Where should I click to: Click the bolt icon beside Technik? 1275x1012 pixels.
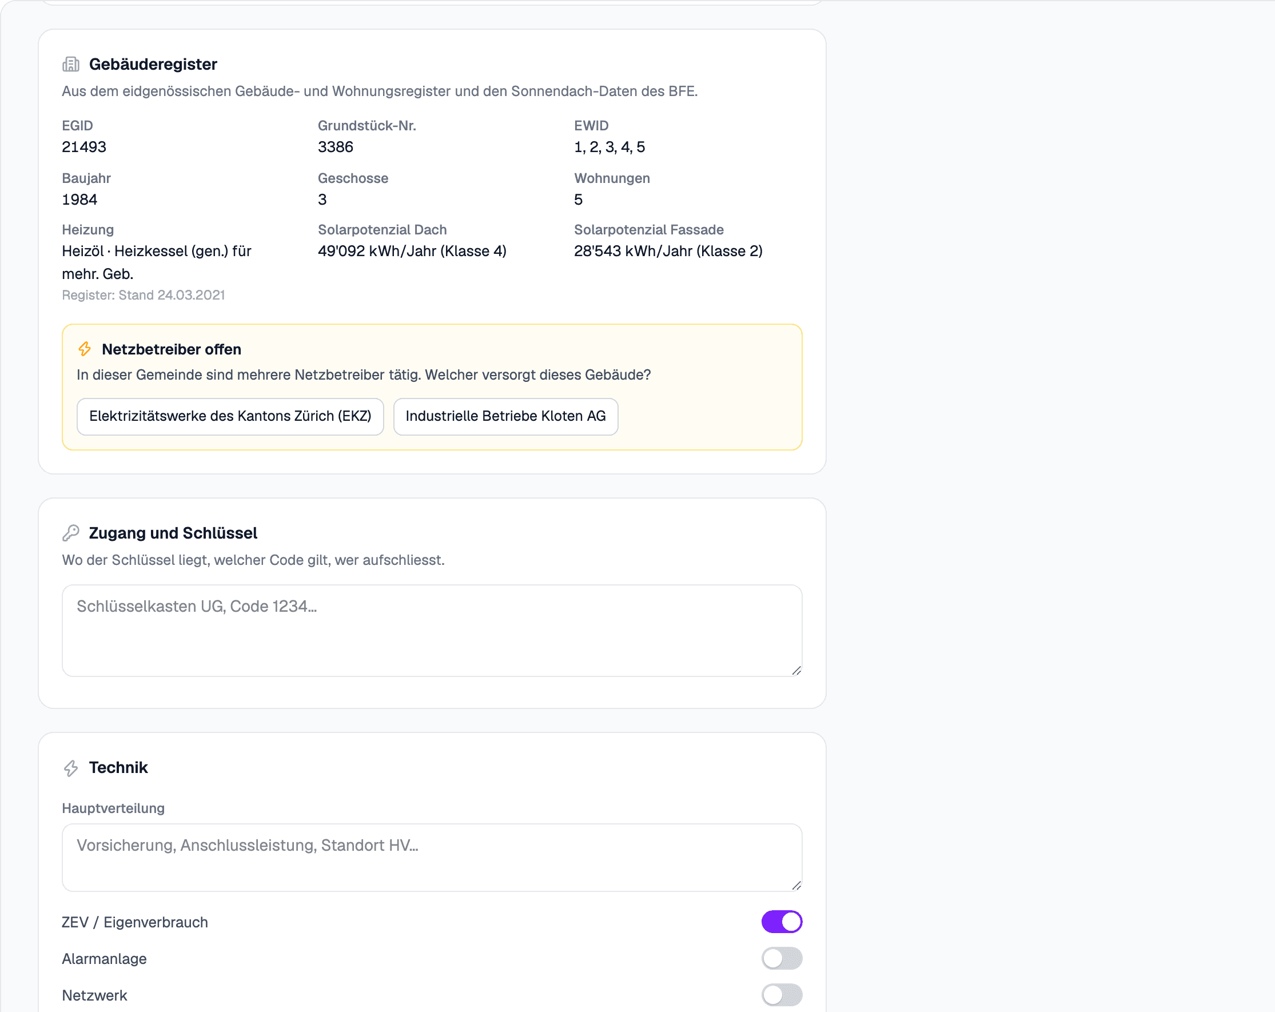(71, 768)
